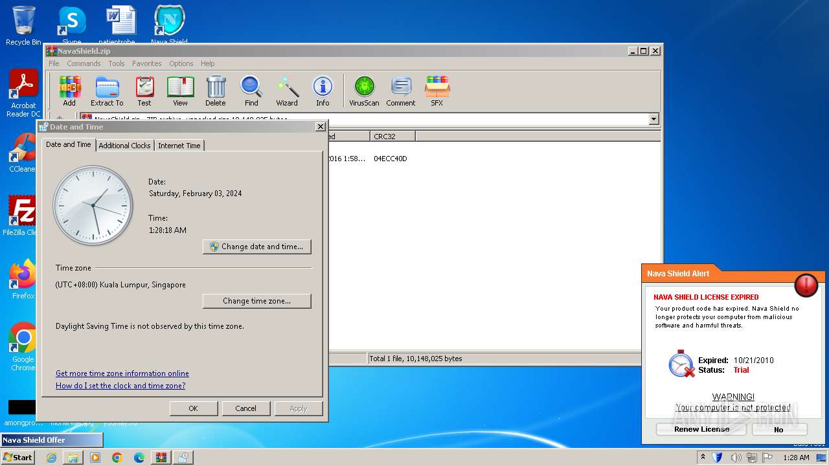Viewport: 829px width, 466px height.
Task: Switch to the Internet Time tab
Action: pos(179,146)
